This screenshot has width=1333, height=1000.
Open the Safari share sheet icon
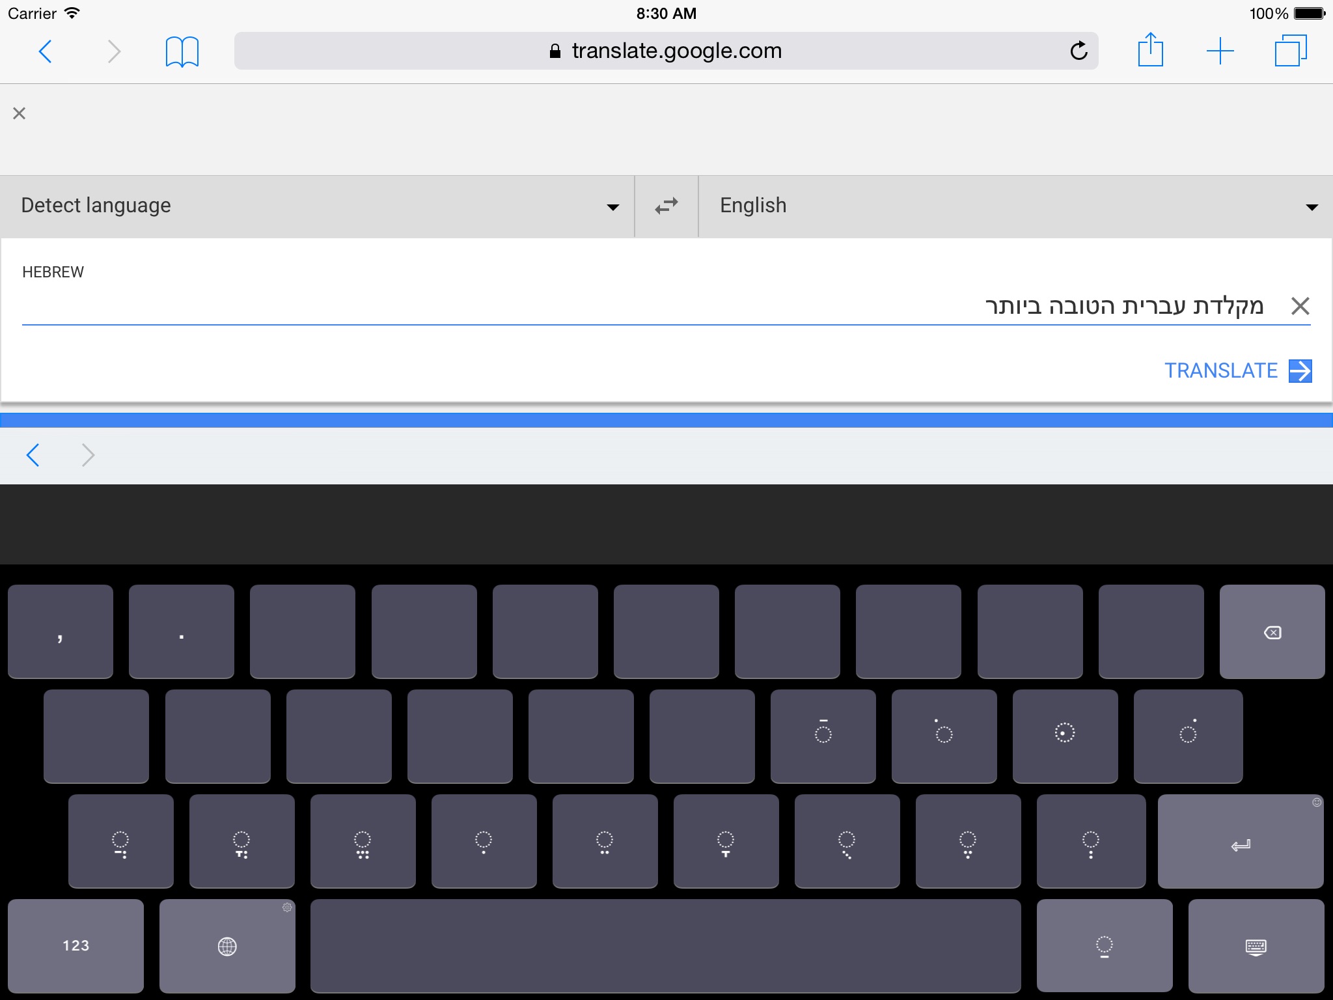point(1150,50)
